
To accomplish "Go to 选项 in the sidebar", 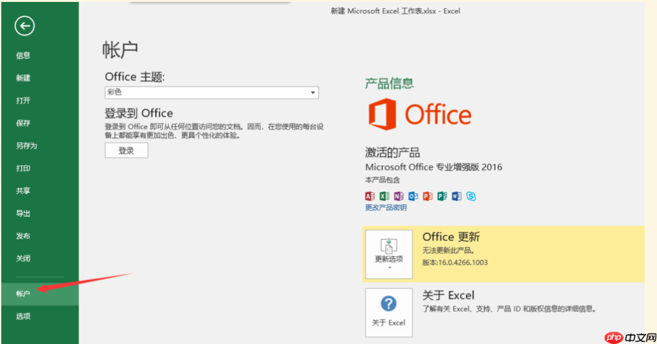I will tap(23, 316).
